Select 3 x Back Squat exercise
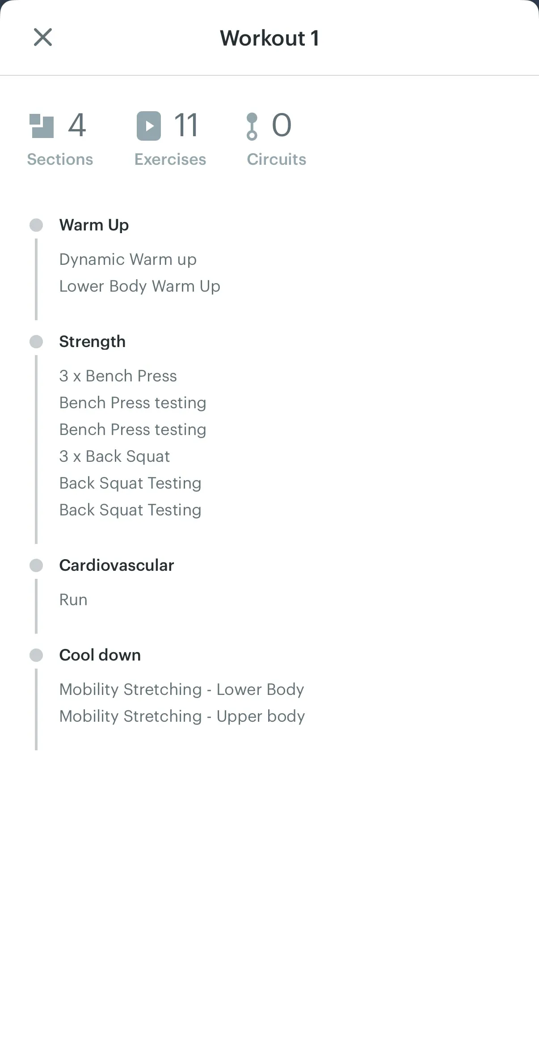This screenshot has height=1050, width=539. point(115,456)
